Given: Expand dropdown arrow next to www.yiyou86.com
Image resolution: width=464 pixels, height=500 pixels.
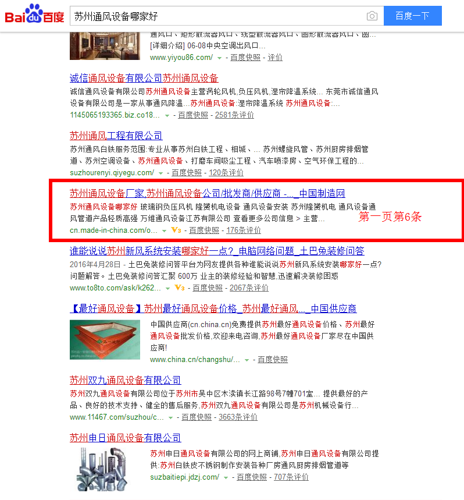Looking at the screenshot, I should click(x=219, y=58).
